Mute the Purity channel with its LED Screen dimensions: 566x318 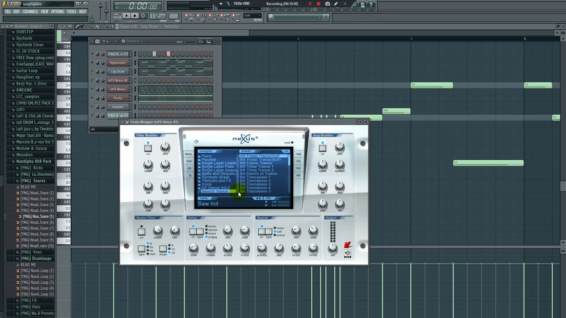[x=92, y=98]
